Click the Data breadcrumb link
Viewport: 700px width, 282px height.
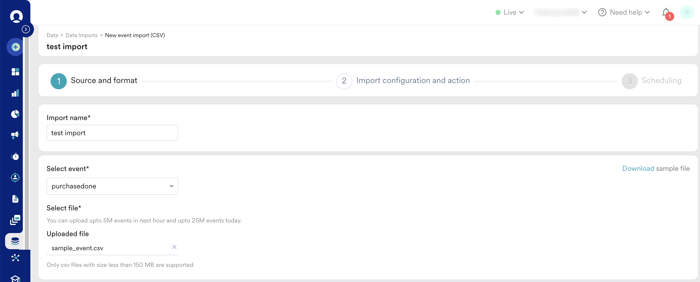pyautogui.click(x=52, y=35)
